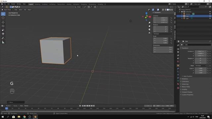This screenshot has height=119, width=212.
Task: Choose the Move tool
Action: (x=3, y=22)
